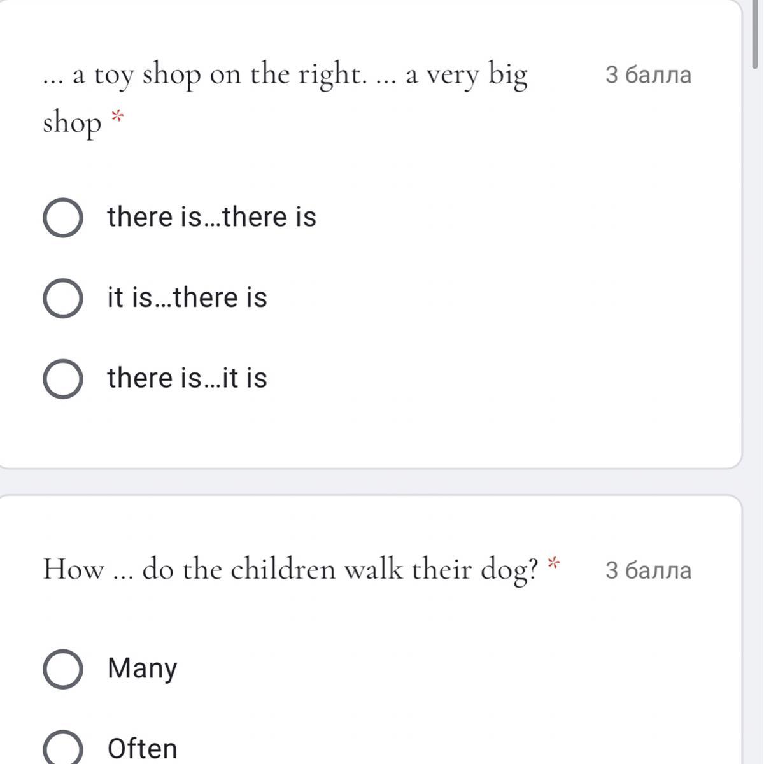The image size is (764, 764).
Task: Click the "there is...there is" option text
Action: click(211, 217)
